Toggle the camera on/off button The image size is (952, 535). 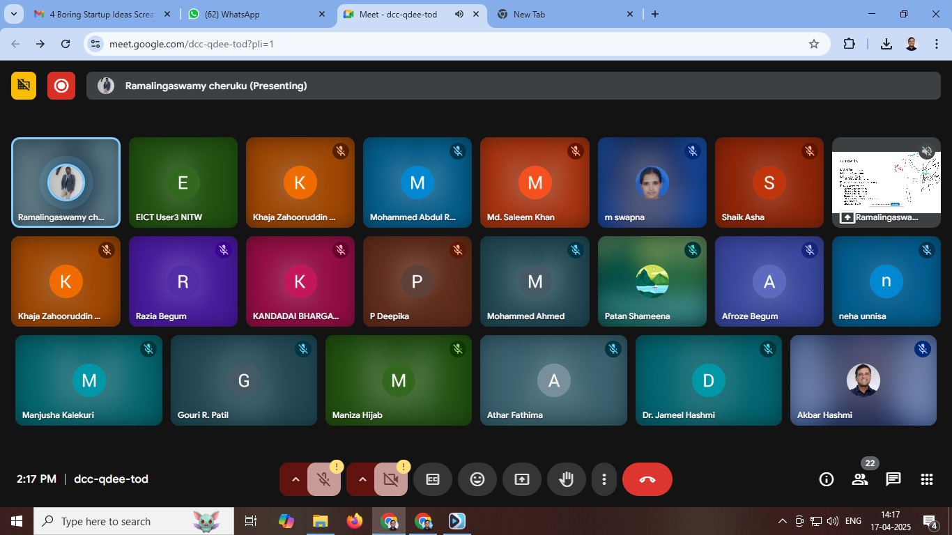390,479
